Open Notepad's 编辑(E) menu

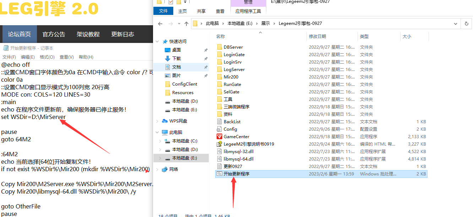[28, 57]
